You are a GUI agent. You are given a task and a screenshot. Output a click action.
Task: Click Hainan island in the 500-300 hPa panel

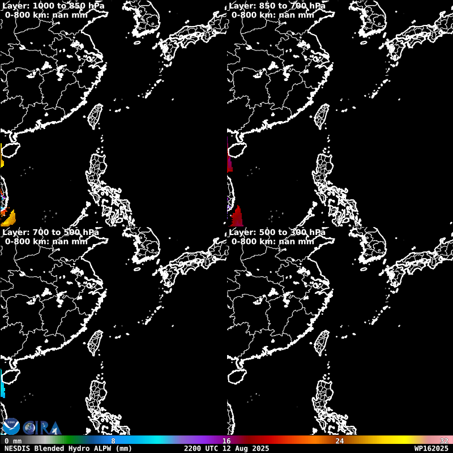click(x=237, y=377)
